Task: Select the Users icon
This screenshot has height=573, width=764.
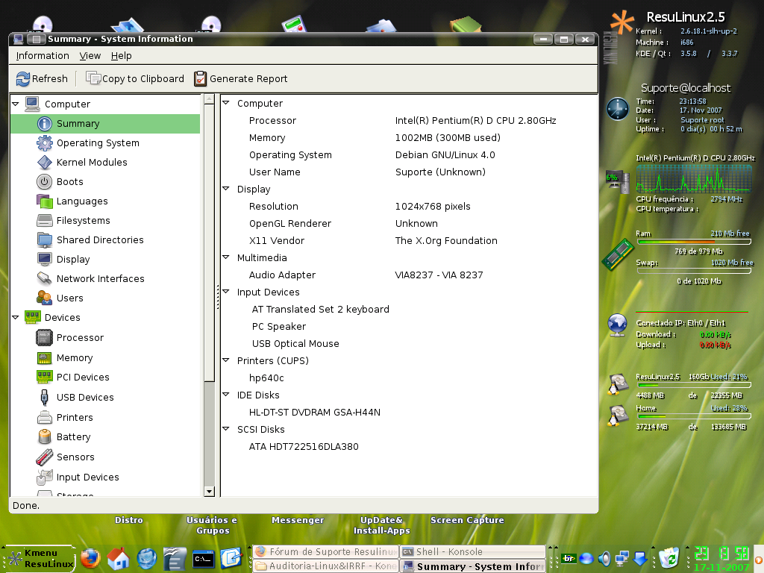Action: [x=44, y=298]
